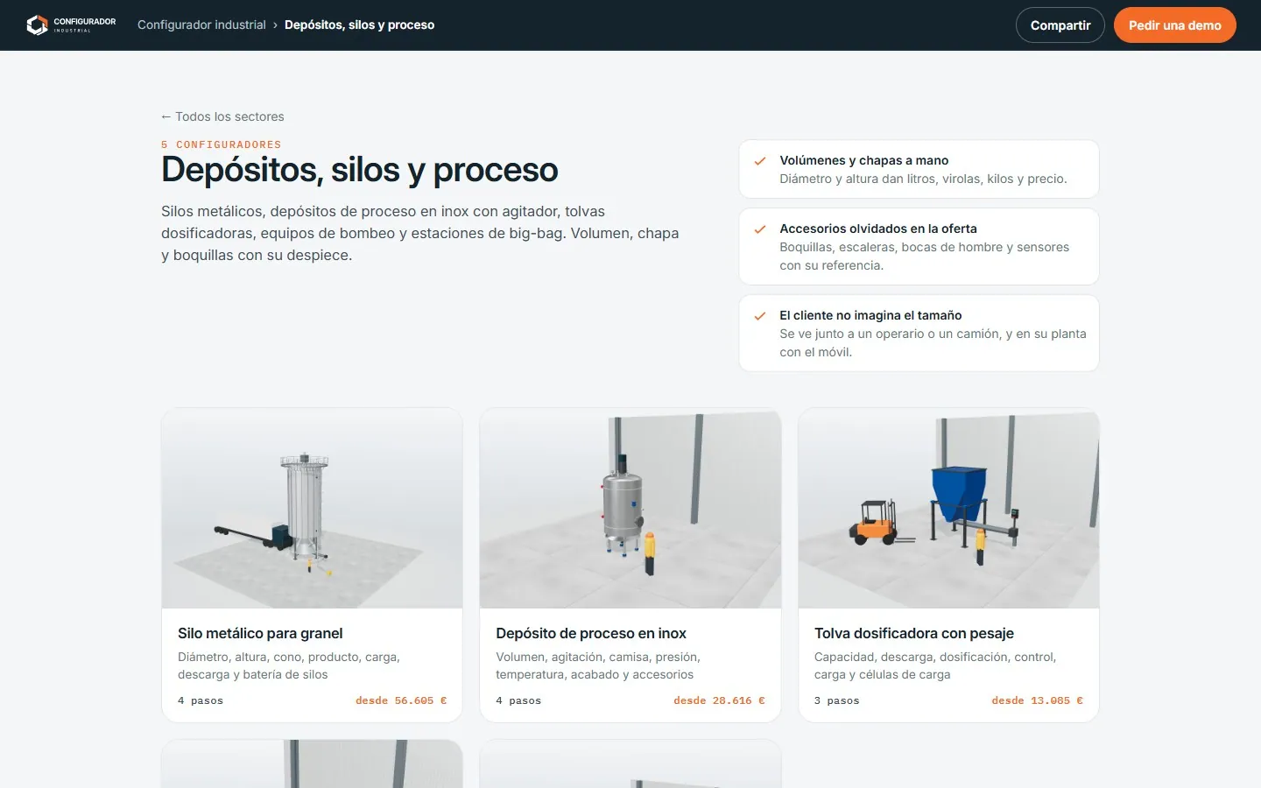Select the Depósito de proceso en inox title
The width and height of the screenshot is (1261, 788).
tap(591, 633)
